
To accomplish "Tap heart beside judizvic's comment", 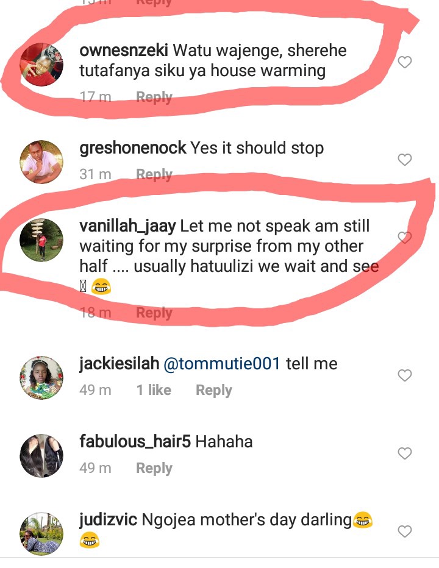I will (405, 531).
